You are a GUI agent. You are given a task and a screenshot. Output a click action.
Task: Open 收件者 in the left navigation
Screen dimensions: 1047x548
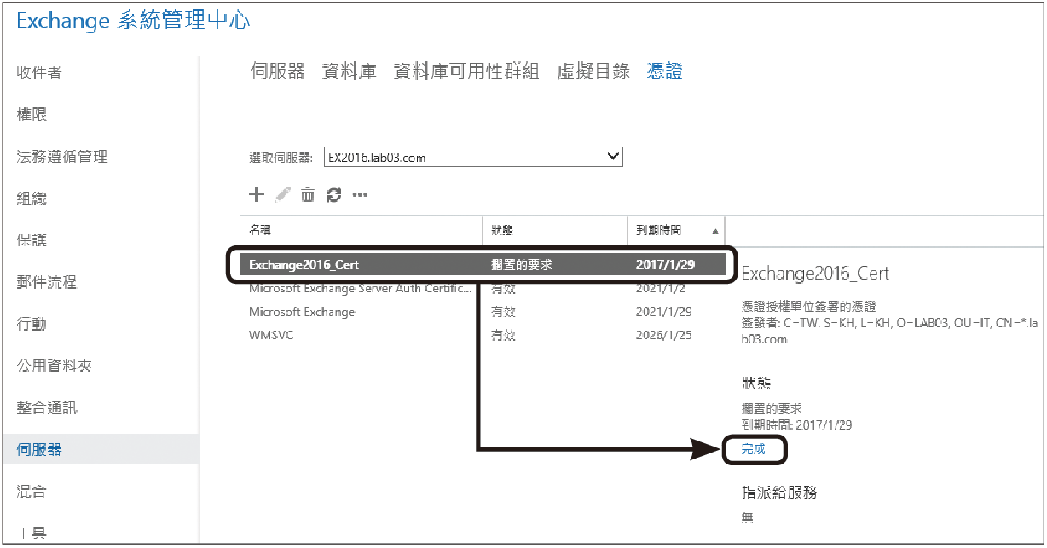click(x=39, y=72)
